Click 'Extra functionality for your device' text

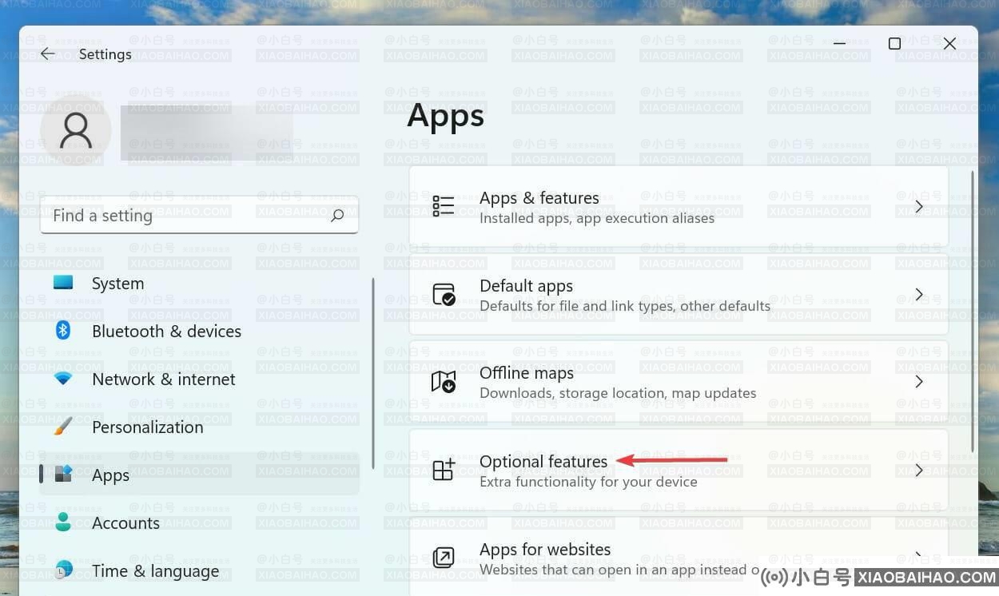587,482
